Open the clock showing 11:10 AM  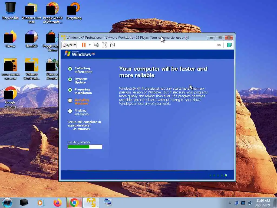[263, 203]
